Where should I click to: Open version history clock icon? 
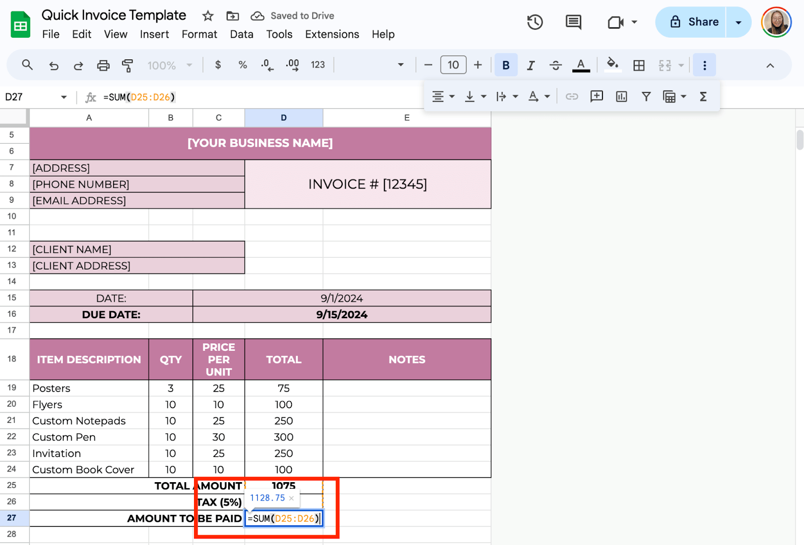pos(535,22)
